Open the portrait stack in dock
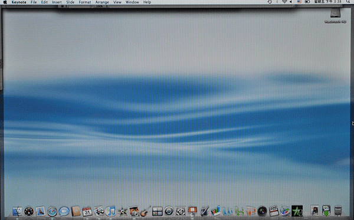The image size is (354, 220). click(314, 211)
